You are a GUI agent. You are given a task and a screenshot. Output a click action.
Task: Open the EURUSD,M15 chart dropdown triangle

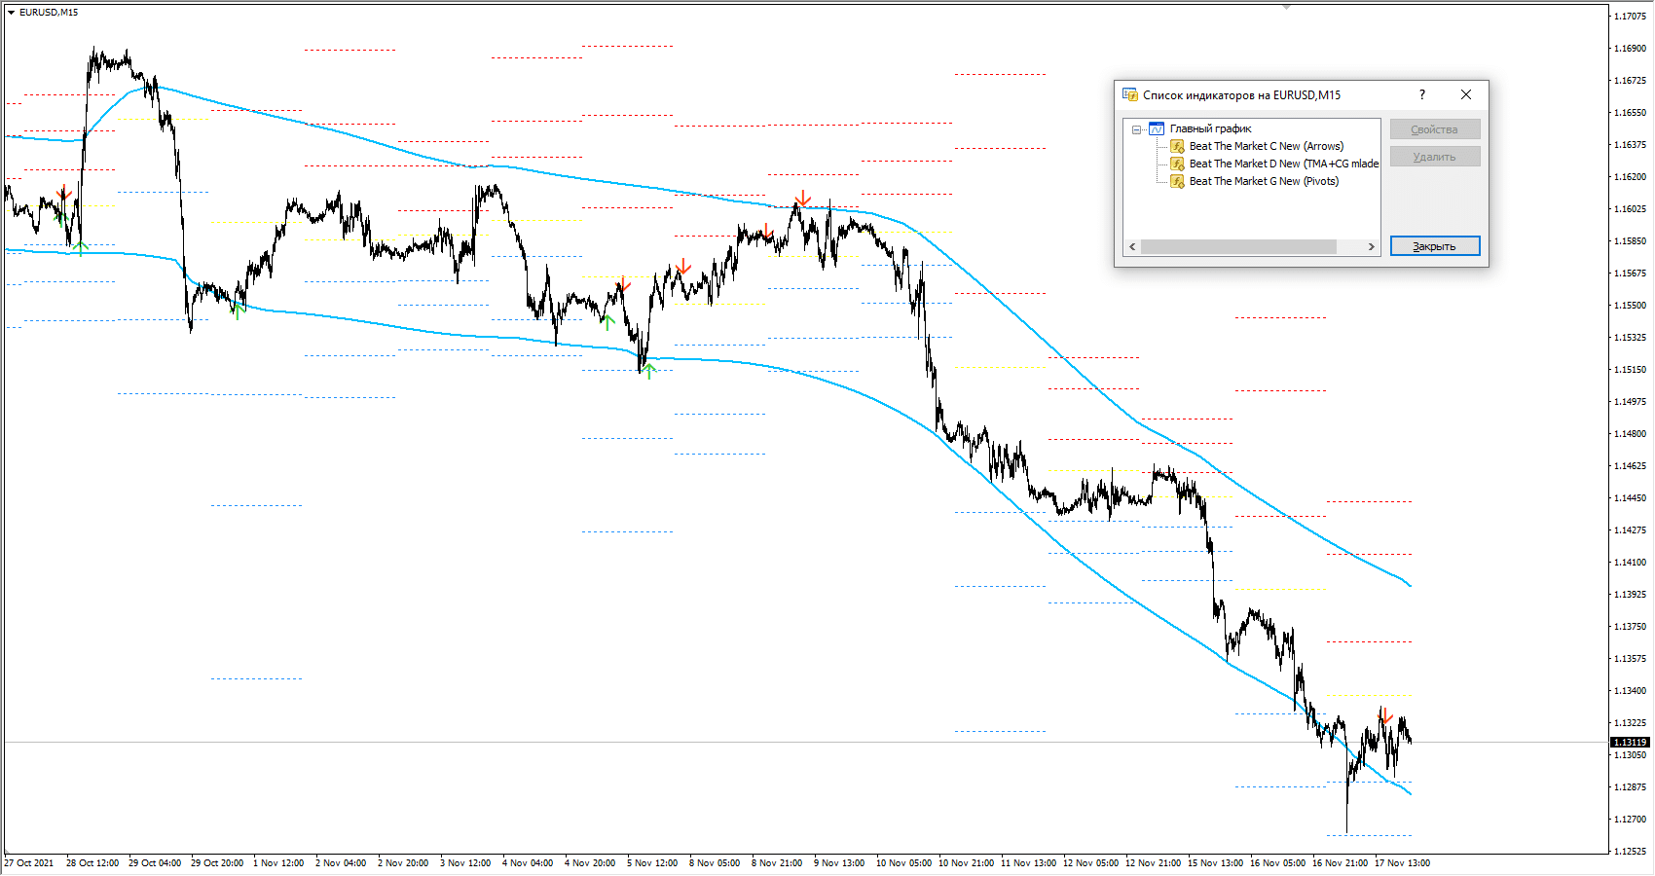point(11,13)
